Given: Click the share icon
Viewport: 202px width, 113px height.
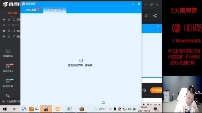Looking at the screenshot, I should (x=155, y=16).
